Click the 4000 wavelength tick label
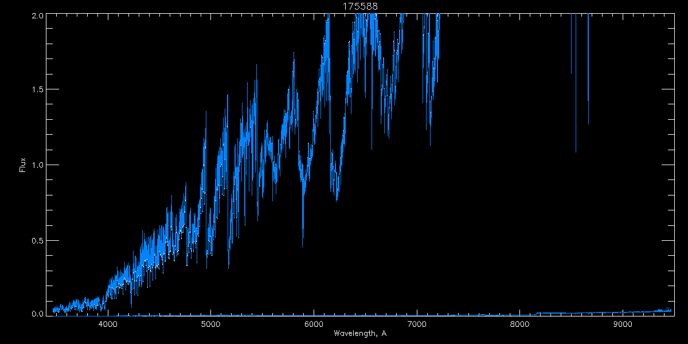688x344 pixels. point(108,324)
